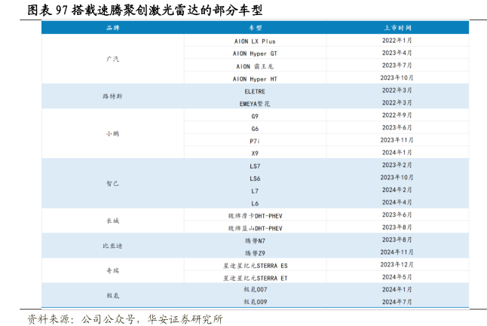Select the 广汽 brand cell

[x=112, y=59]
